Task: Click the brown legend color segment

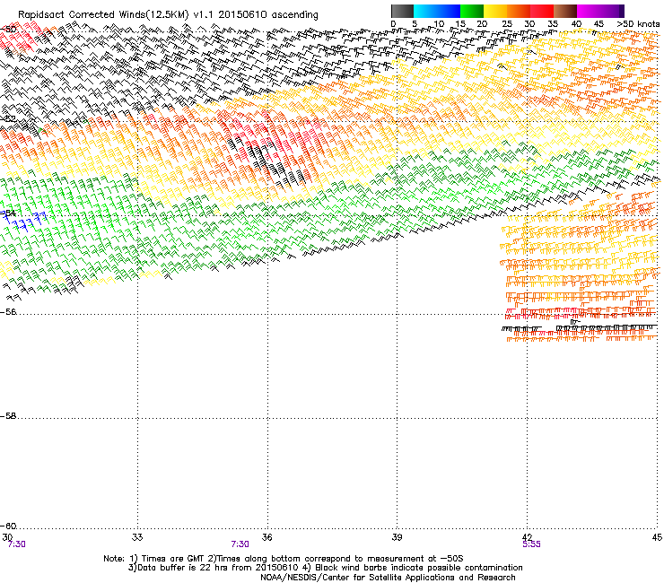Action: (x=565, y=11)
